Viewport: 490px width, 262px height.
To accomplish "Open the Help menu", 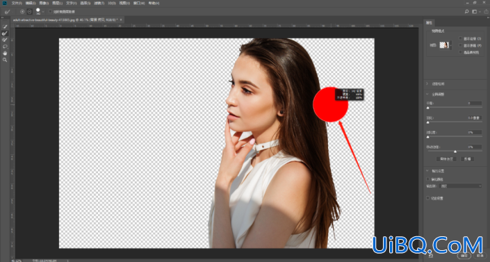I will 154,3.
